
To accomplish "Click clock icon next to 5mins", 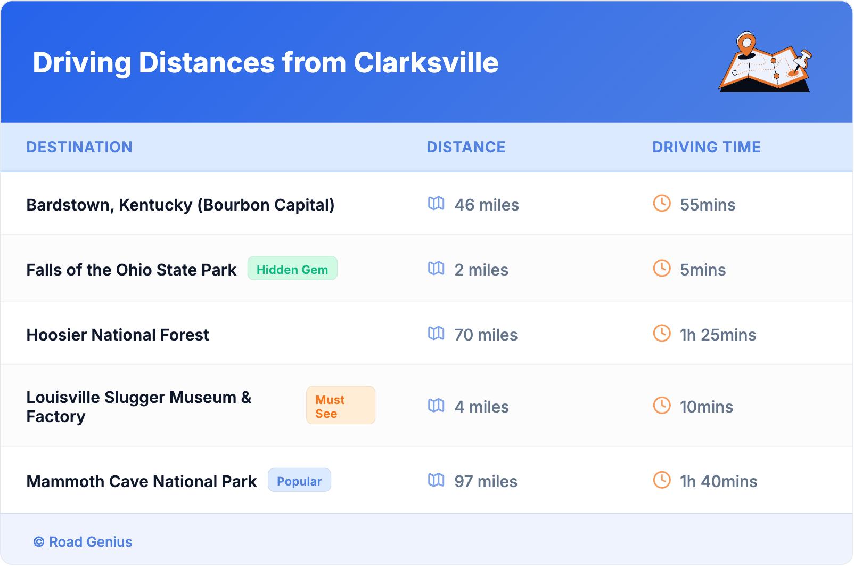I will point(662,268).
